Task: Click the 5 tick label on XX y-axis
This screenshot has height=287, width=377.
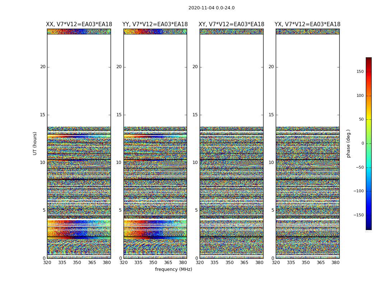Action: click(x=44, y=210)
